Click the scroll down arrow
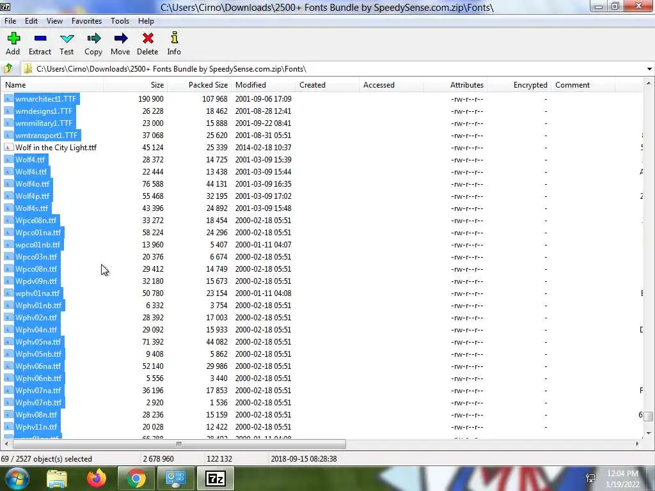This screenshot has height=491, width=655. [649, 433]
